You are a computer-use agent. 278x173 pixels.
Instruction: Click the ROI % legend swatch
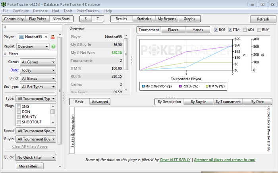click(180, 86)
